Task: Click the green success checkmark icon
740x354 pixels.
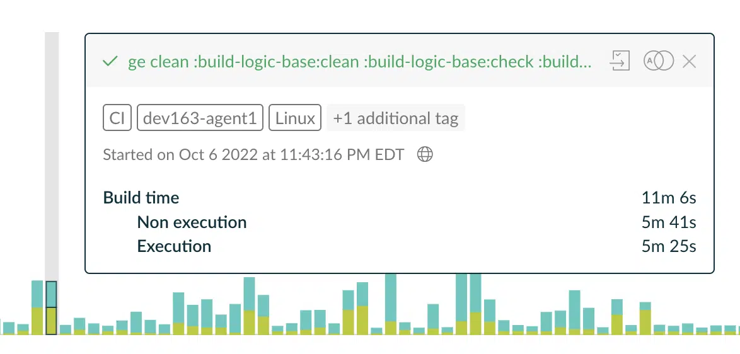Action: point(110,61)
